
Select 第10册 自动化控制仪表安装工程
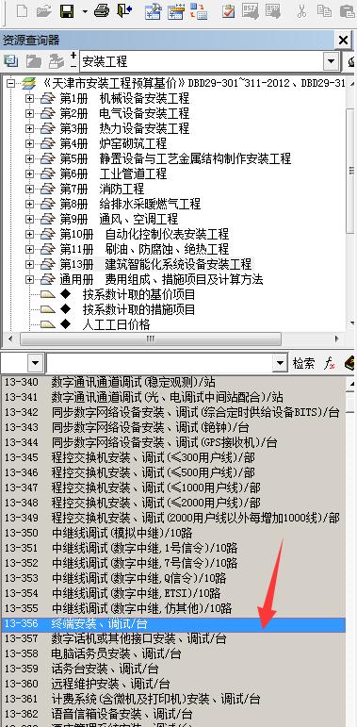tap(144, 234)
